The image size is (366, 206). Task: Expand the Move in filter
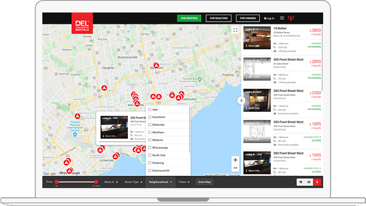pos(111,182)
